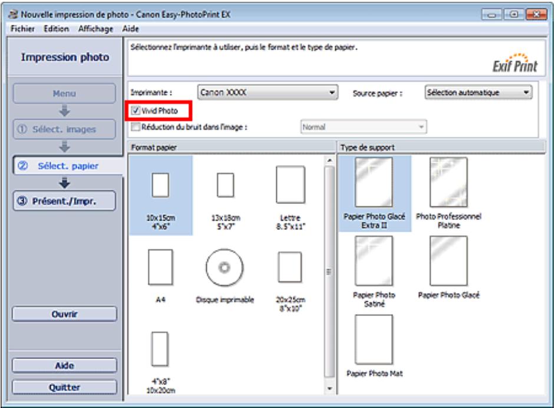
Task: Open the Aide menu
Action: point(131,29)
